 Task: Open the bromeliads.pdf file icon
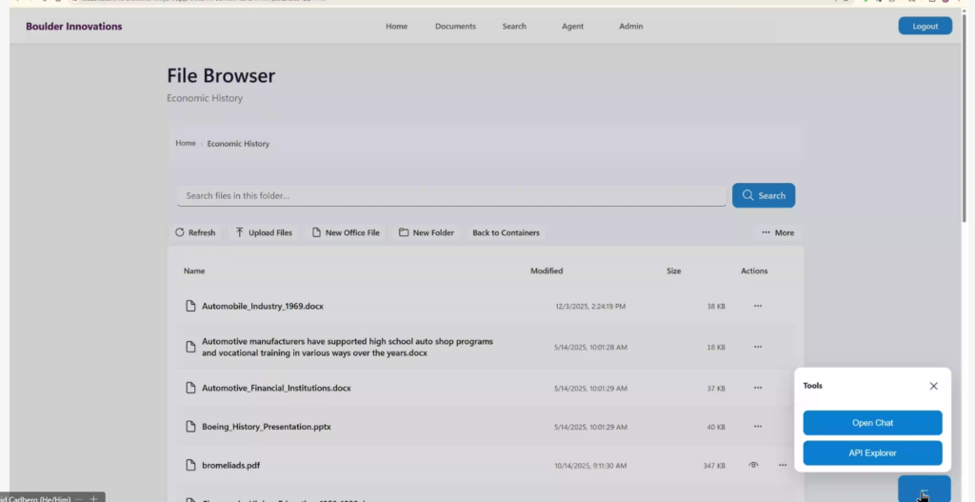pos(190,465)
